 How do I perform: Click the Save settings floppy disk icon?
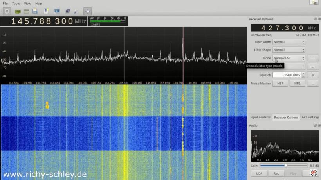(35, 11)
